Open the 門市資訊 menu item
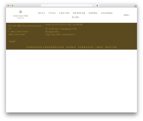Image resolution: width=143 pixels, height=121 pixels. pyautogui.click(x=52, y=13)
